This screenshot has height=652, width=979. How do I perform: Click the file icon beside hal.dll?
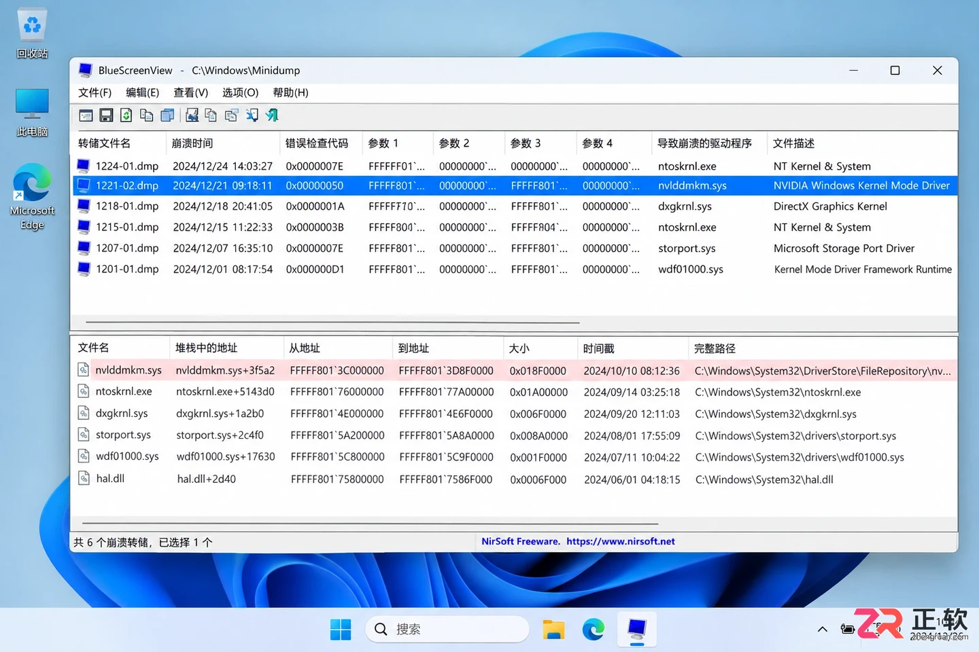(84, 478)
